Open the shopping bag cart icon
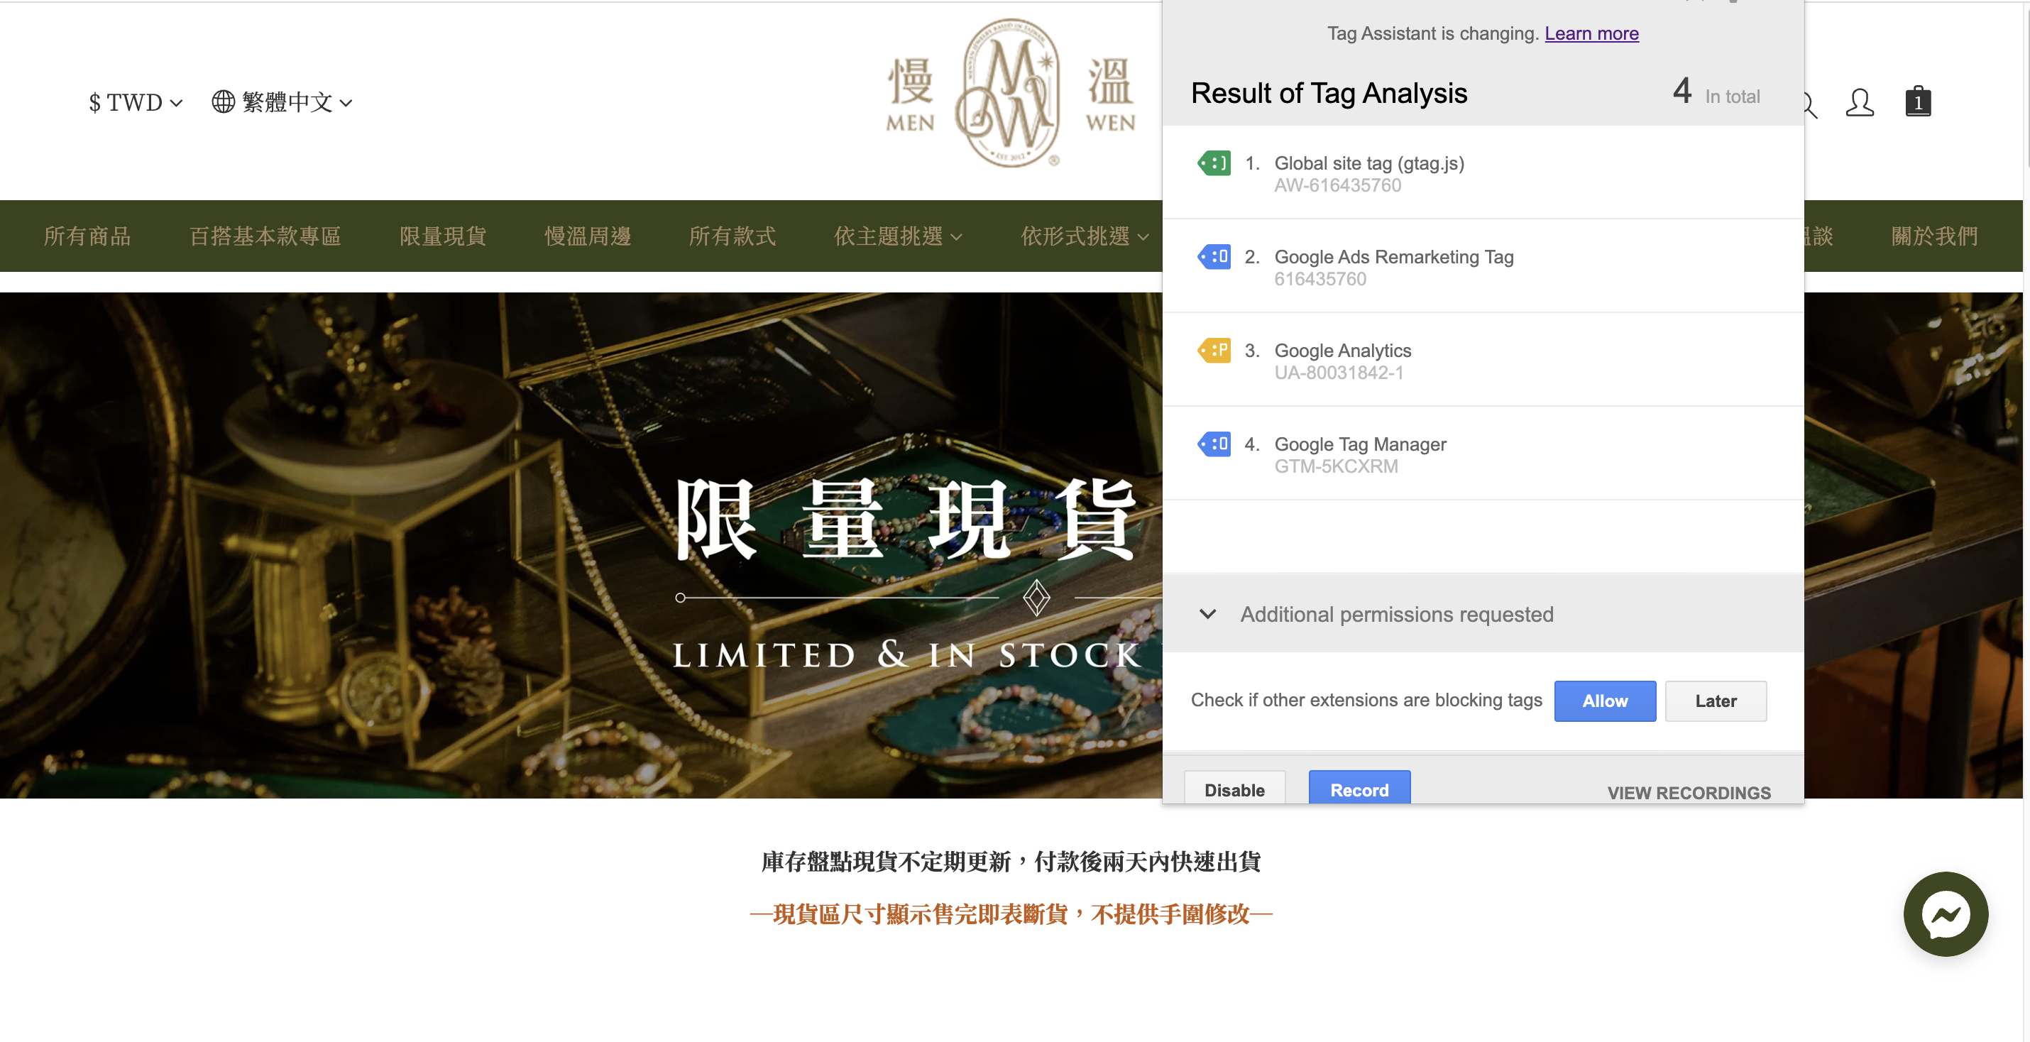 coord(1918,101)
